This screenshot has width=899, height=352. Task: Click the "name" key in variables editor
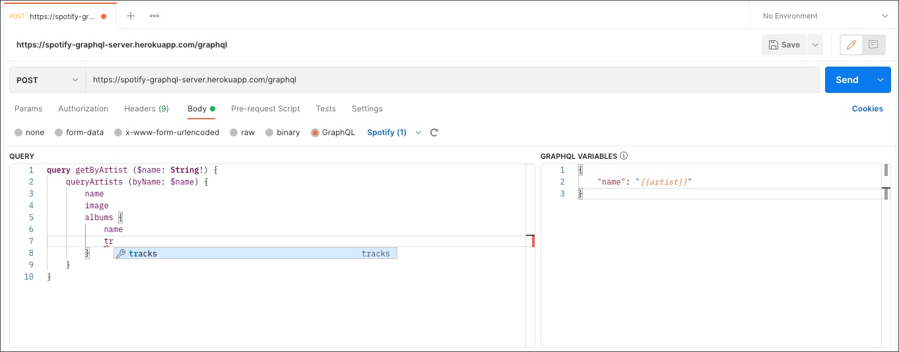[x=611, y=182]
